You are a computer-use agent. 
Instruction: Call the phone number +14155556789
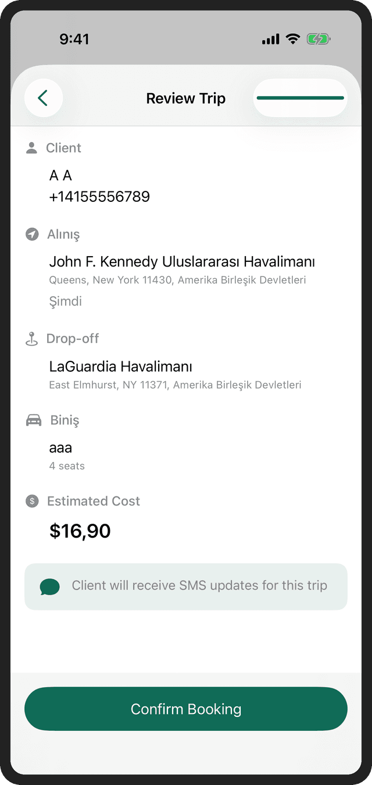99,196
